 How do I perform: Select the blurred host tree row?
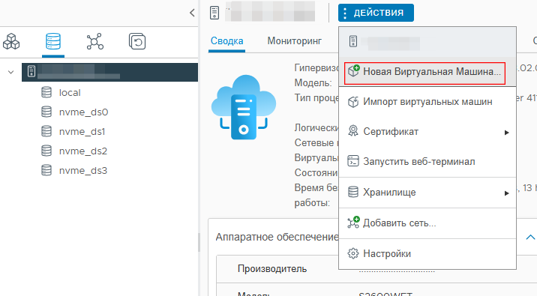coord(109,72)
